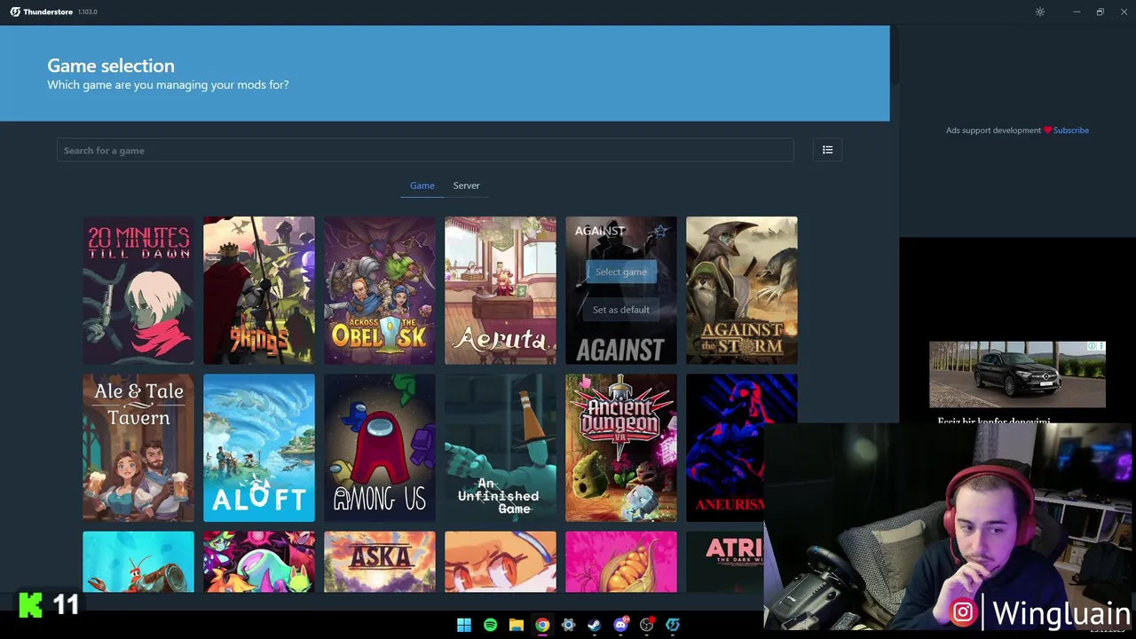Screen dimensions: 1136x639
Task: Click the Thunderstore taskbar icon
Action: 673,625
